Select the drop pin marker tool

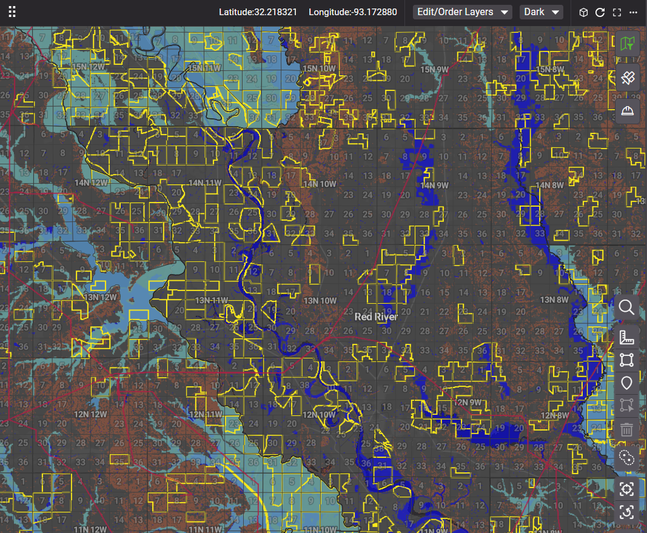point(627,383)
